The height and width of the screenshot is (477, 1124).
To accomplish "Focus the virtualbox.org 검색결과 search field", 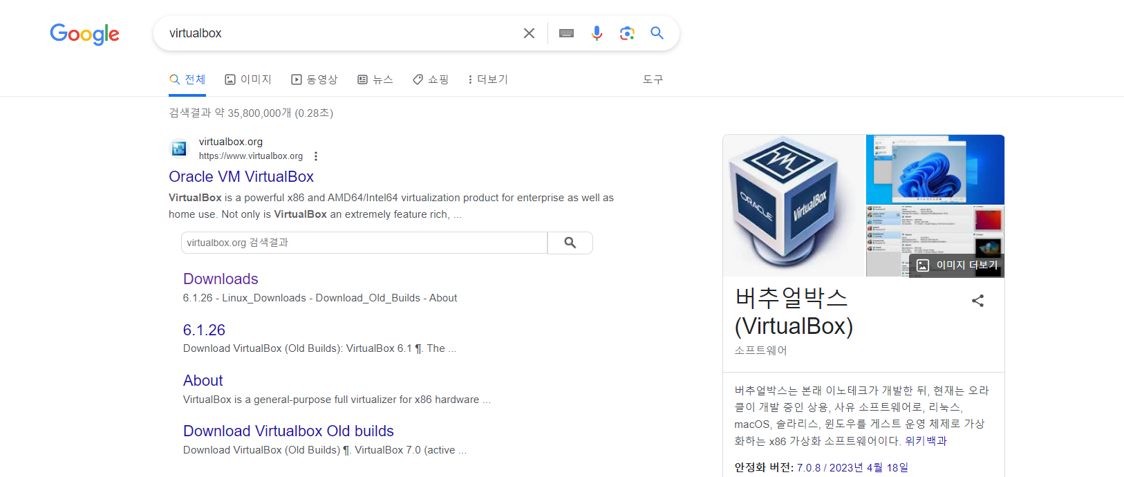I will pos(364,243).
